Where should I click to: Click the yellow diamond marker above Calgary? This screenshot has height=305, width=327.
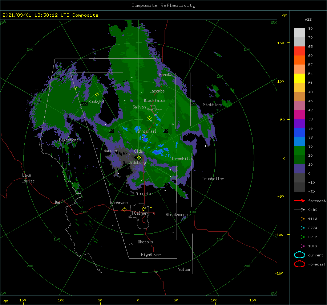(x=144, y=209)
